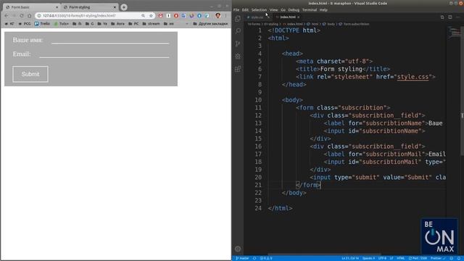Change indentation via Spaces: 4 status item
Image resolution: width=464 pixels, height=261 pixels.
(x=369, y=258)
